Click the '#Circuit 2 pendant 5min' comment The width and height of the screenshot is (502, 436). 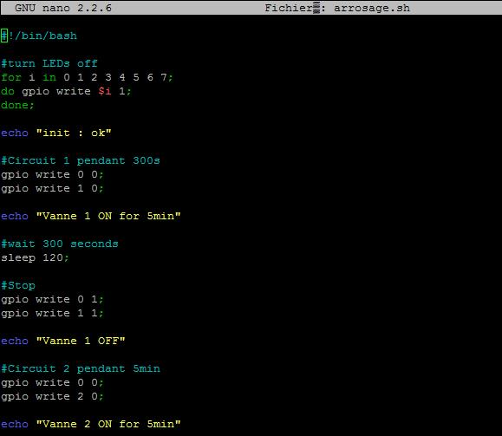(81, 368)
